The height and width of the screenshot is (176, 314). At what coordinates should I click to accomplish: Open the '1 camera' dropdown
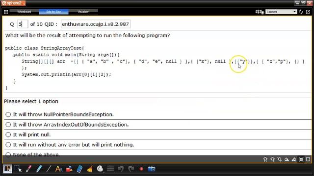coord(281,12)
